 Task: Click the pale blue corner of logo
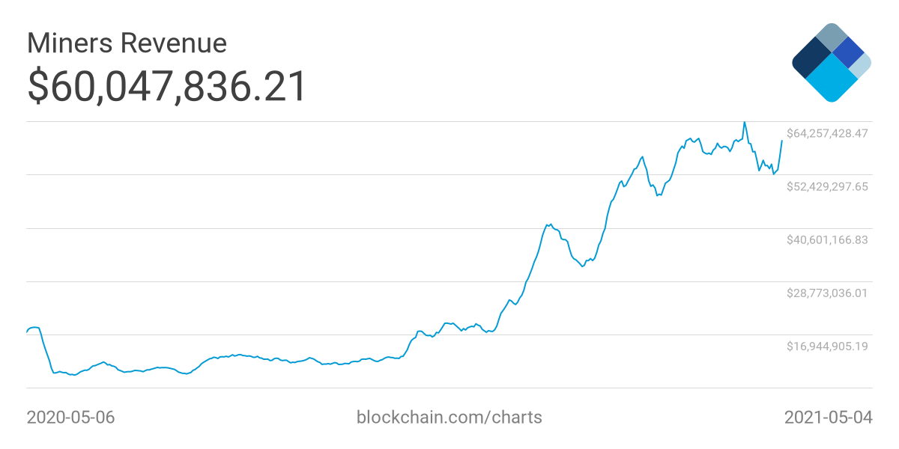click(x=862, y=65)
